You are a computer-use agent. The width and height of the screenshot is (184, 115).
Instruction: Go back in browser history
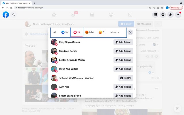click(3, 8)
